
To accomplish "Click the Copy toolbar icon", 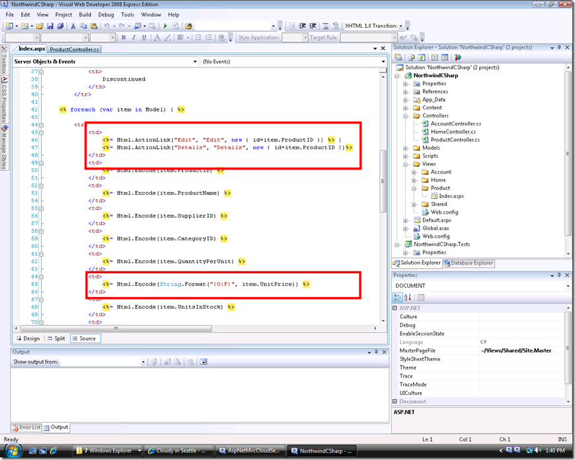I will tap(83, 26).
